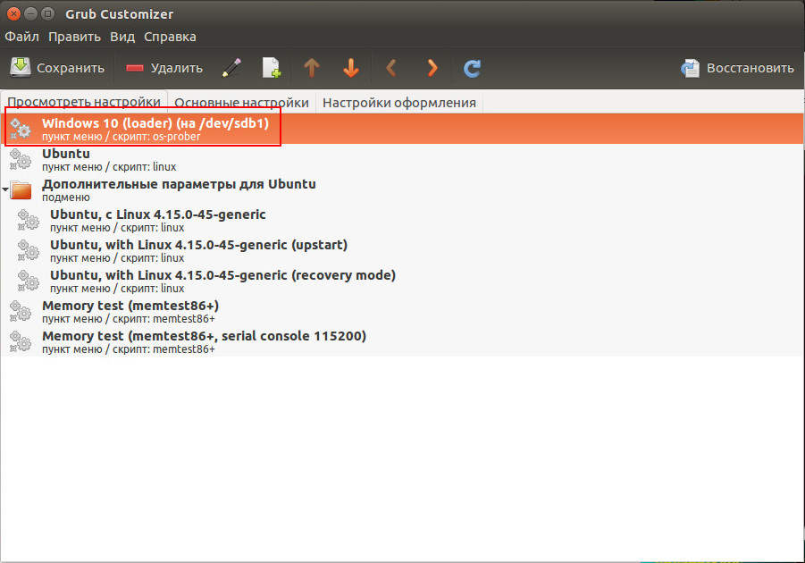Select Memory test serial console 115200 entry

402,341
